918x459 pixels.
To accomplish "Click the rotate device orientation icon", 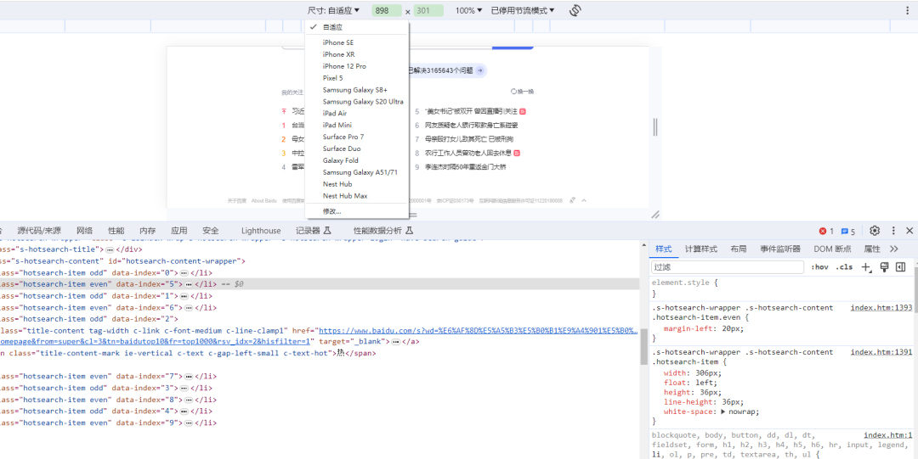I will (575, 10).
